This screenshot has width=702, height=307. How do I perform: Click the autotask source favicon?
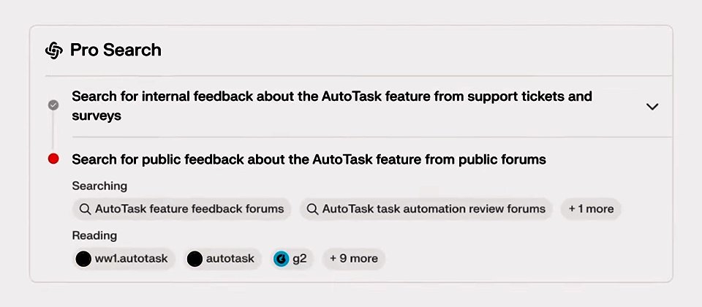(x=195, y=258)
